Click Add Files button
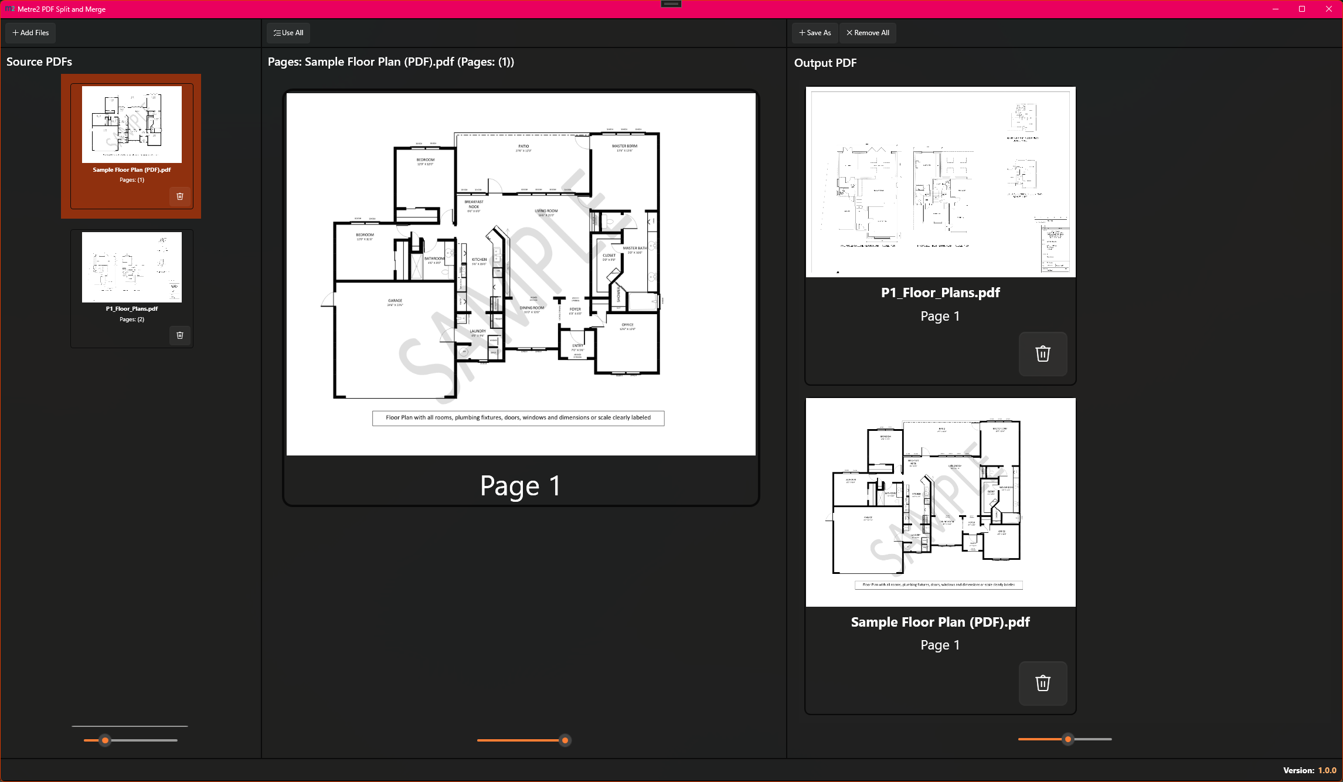Image resolution: width=1343 pixels, height=782 pixels. [30, 33]
